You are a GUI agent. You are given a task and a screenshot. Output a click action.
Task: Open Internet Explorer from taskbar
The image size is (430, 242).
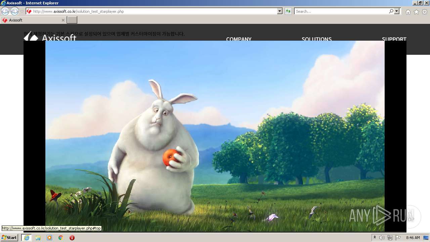tap(27, 238)
